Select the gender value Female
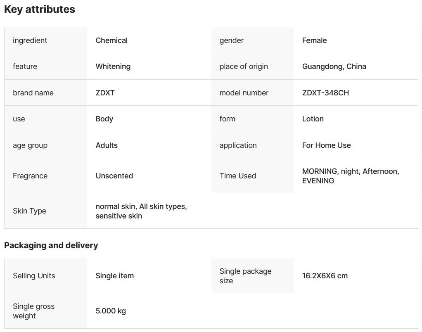The width and height of the screenshot is (422, 332). [314, 40]
